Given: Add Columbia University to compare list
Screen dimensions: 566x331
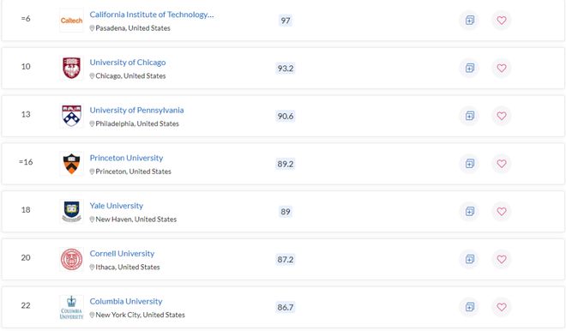Looking at the screenshot, I should [x=469, y=307].
